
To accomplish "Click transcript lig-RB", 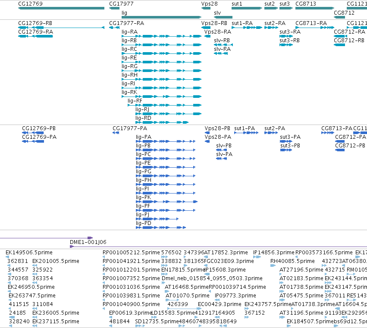I will (x=161, y=45).
